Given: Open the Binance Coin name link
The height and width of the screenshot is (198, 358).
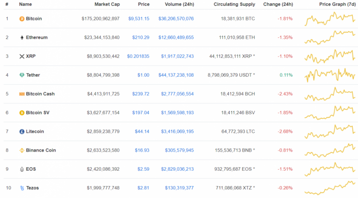Looking at the screenshot, I should click(41, 150).
